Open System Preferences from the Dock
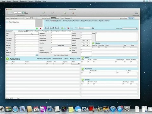The width and height of the screenshot is (152, 114). tap(127, 109)
